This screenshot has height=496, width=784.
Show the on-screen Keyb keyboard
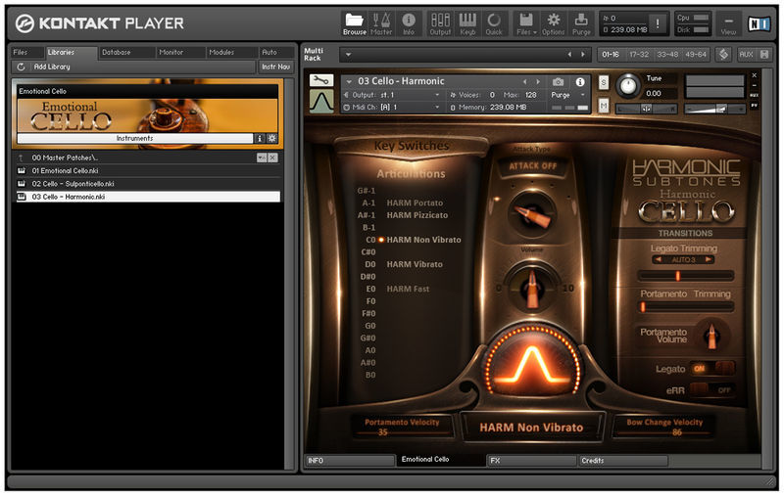467,23
